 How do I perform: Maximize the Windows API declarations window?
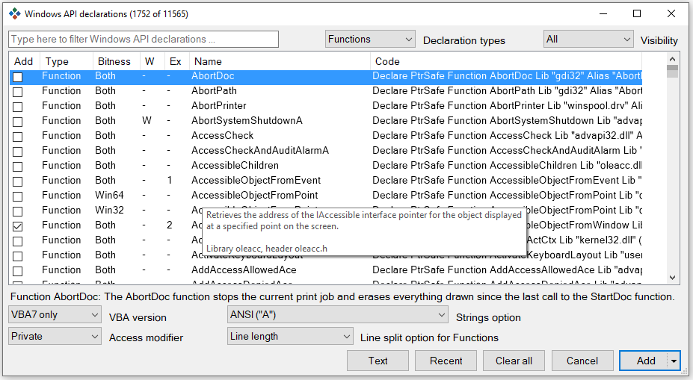[x=637, y=13]
